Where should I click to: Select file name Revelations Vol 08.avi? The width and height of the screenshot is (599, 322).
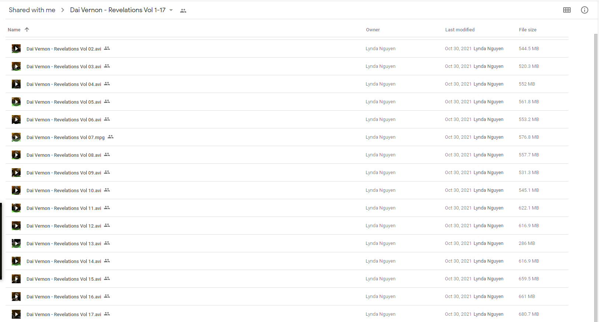[64, 155]
